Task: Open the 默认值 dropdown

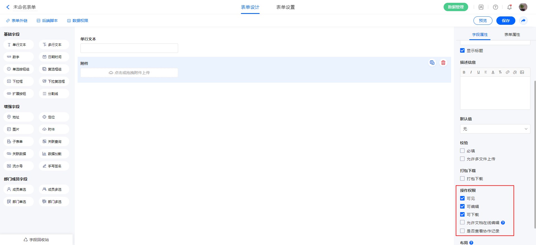Action: pos(495,129)
